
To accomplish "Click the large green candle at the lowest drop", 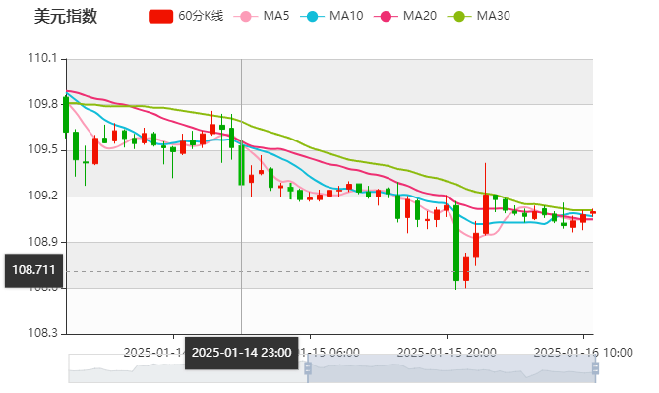I will point(456,244).
